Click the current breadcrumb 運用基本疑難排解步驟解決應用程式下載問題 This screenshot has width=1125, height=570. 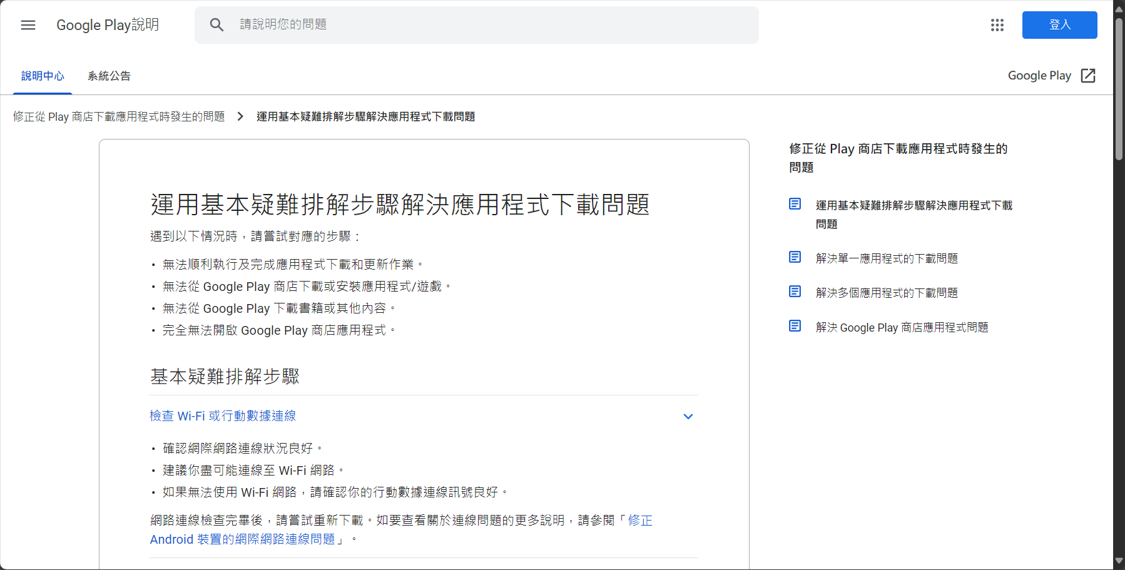(x=365, y=117)
